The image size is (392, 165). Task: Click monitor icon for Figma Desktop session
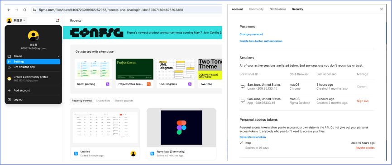tap(242, 101)
